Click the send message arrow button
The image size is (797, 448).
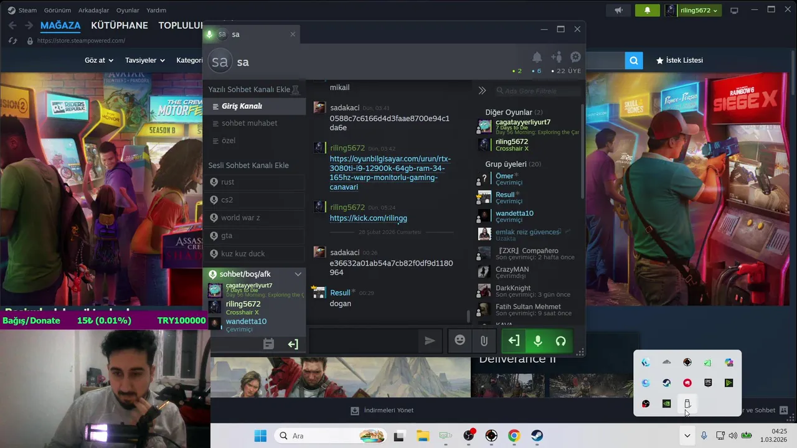click(430, 340)
